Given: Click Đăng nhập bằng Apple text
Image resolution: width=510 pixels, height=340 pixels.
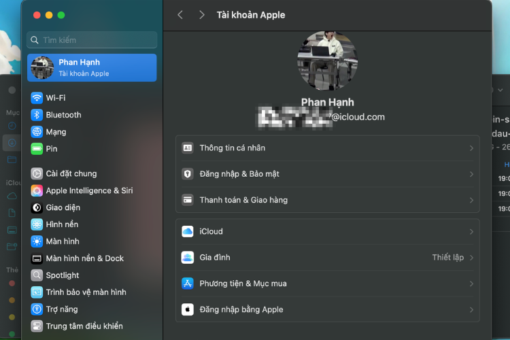Looking at the screenshot, I should (241, 310).
